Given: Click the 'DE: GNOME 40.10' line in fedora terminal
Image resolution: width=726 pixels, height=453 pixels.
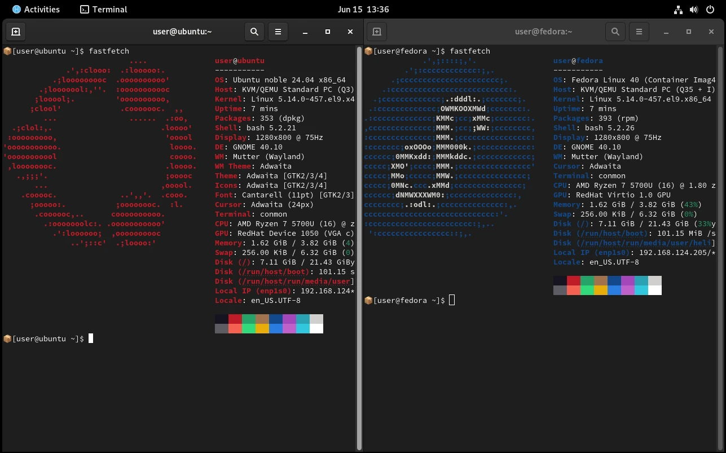Looking at the screenshot, I should (587, 147).
